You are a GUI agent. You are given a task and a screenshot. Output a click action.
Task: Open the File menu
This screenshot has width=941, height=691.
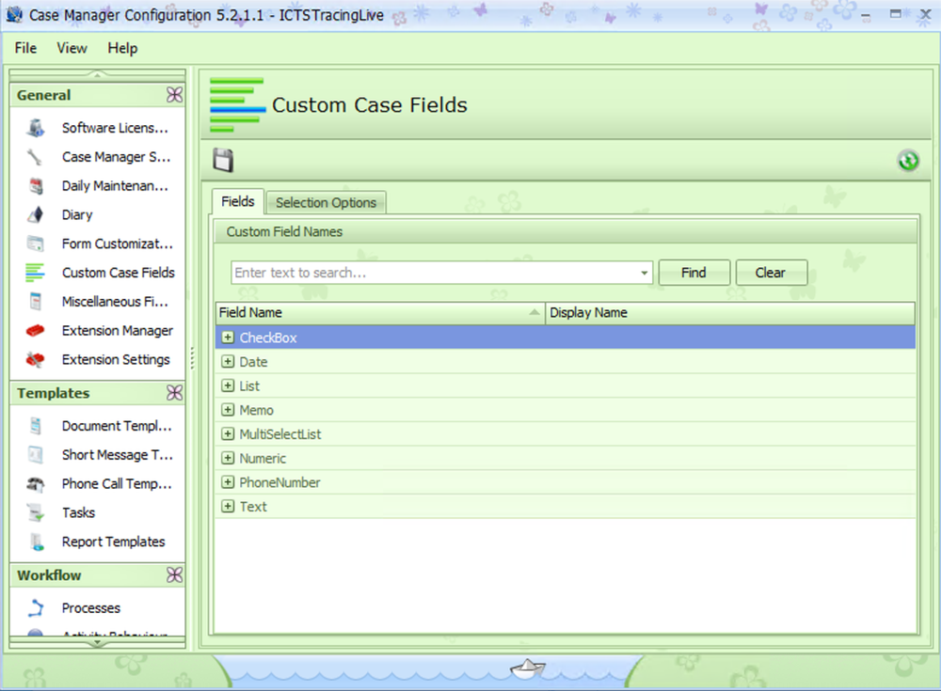(25, 48)
